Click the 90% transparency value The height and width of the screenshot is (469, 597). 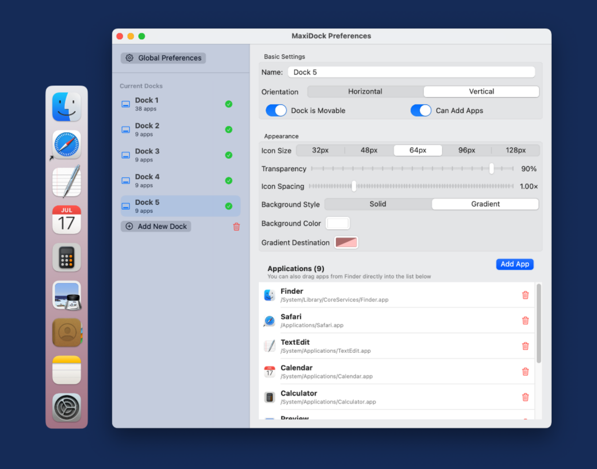pos(529,169)
